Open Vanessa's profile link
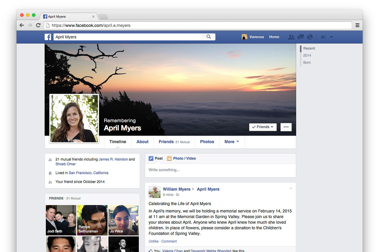The image size is (378, 252). [256, 37]
